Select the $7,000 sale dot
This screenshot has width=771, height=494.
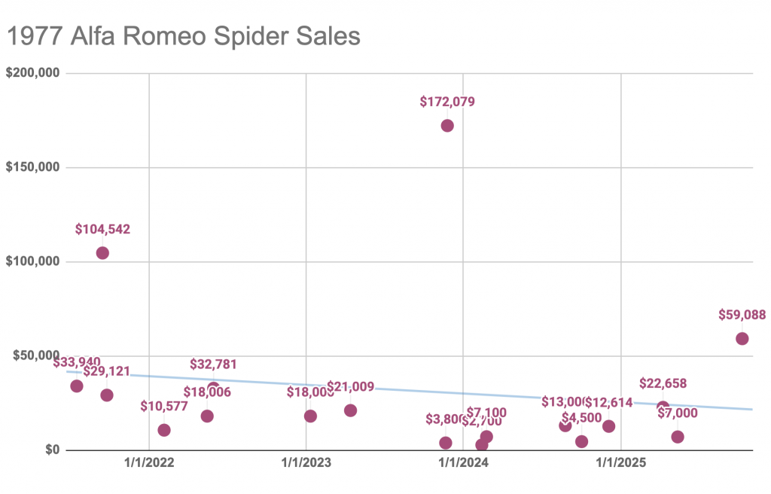pyautogui.click(x=678, y=437)
